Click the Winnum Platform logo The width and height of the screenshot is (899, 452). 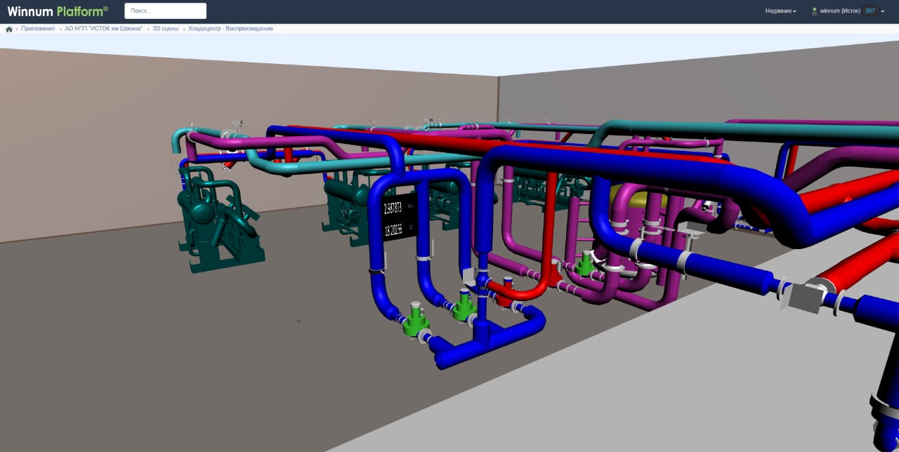click(x=58, y=11)
